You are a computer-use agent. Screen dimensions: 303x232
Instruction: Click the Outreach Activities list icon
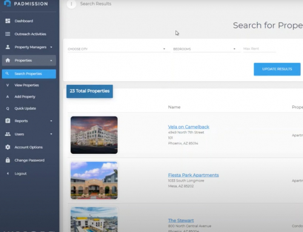point(8,34)
